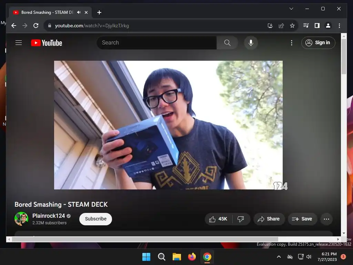Click horizontal scrollbar right arrow
This screenshot has height=265, width=353.
(338, 239)
